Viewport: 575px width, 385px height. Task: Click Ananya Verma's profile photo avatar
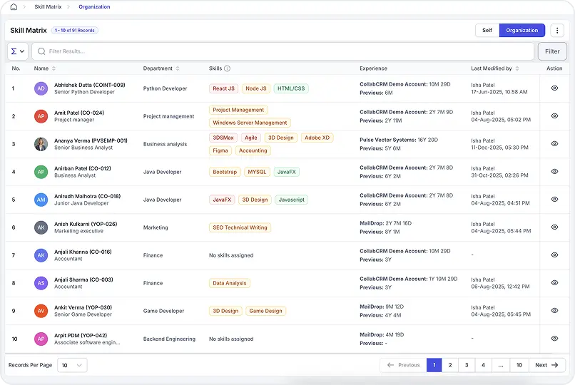pos(41,144)
